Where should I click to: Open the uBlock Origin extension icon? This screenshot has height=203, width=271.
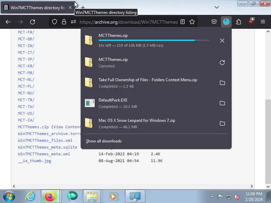pyautogui.click(x=251, y=22)
